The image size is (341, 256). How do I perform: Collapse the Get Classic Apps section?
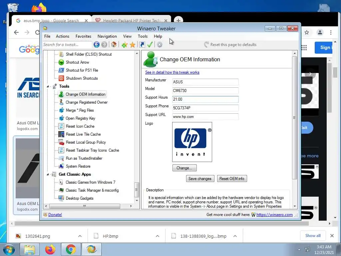tap(48, 174)
